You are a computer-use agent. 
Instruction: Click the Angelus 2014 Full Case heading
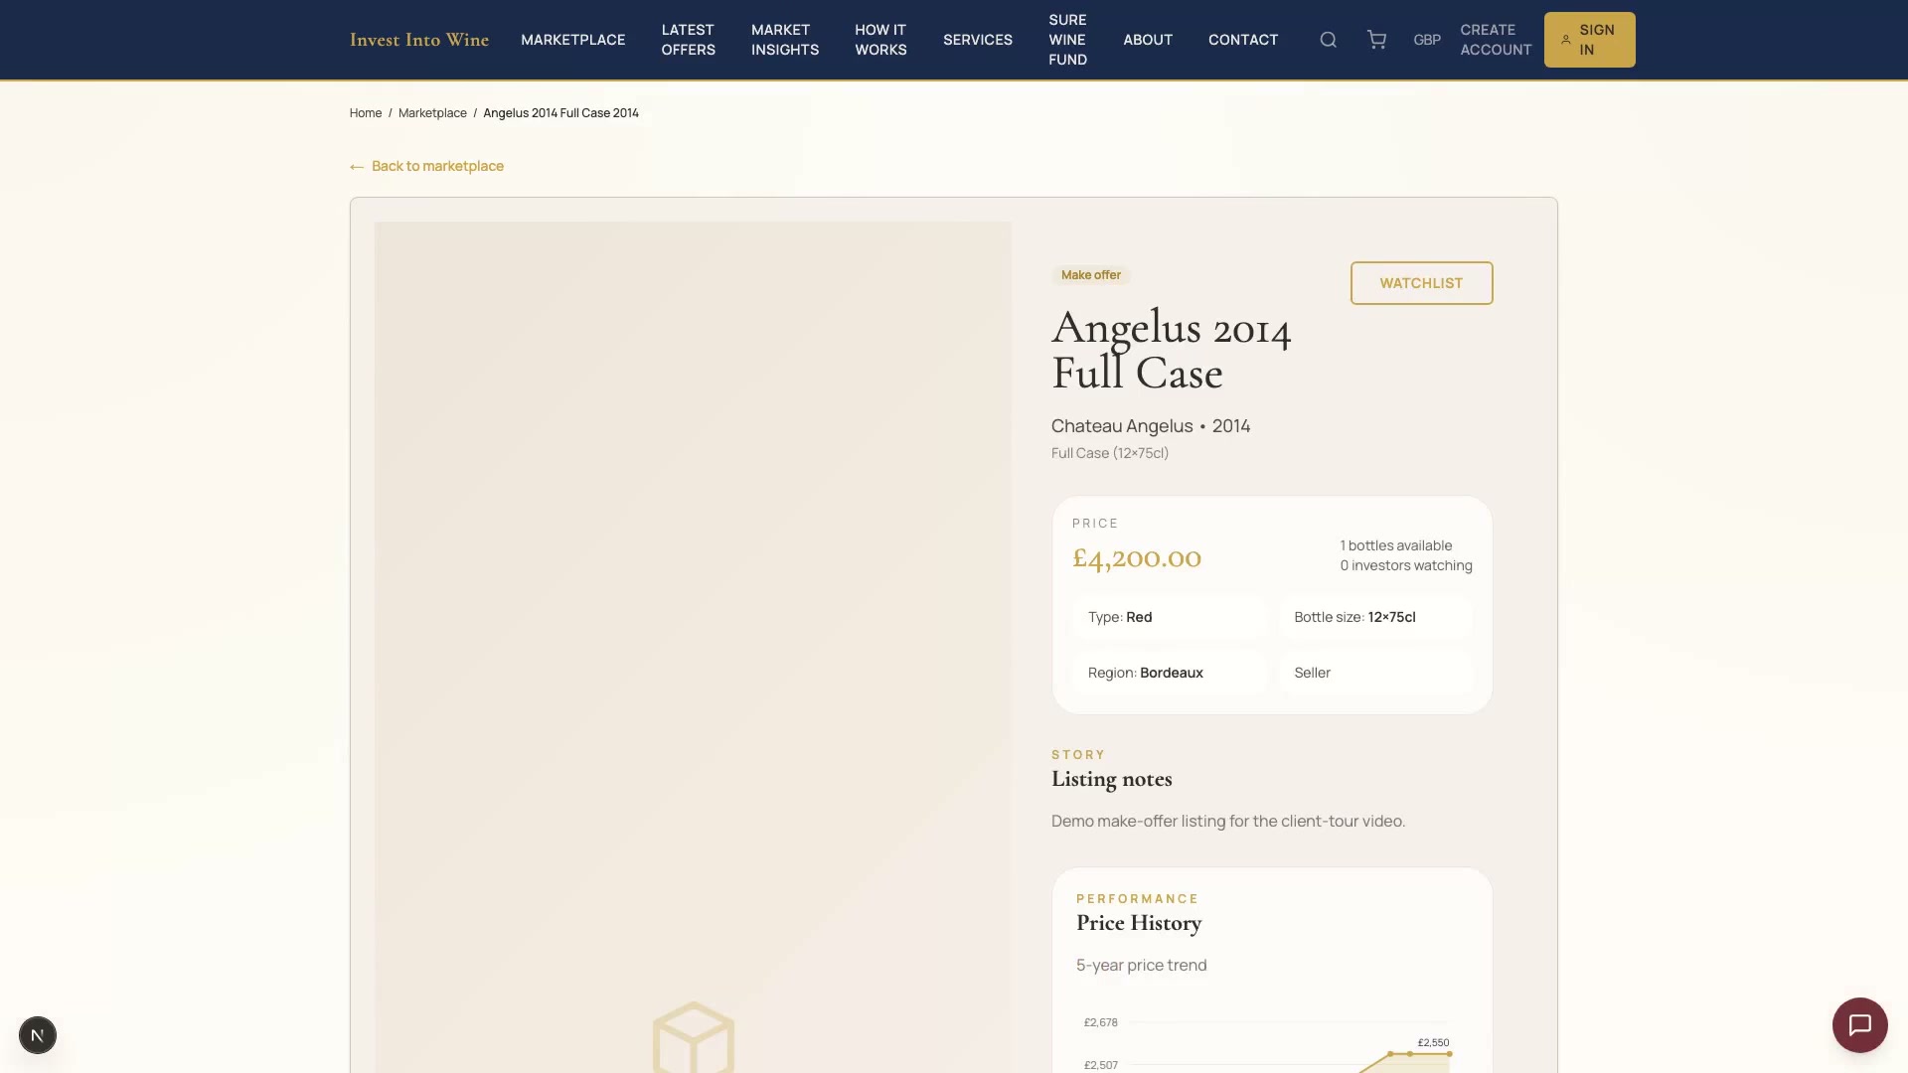coord(1172,351)
